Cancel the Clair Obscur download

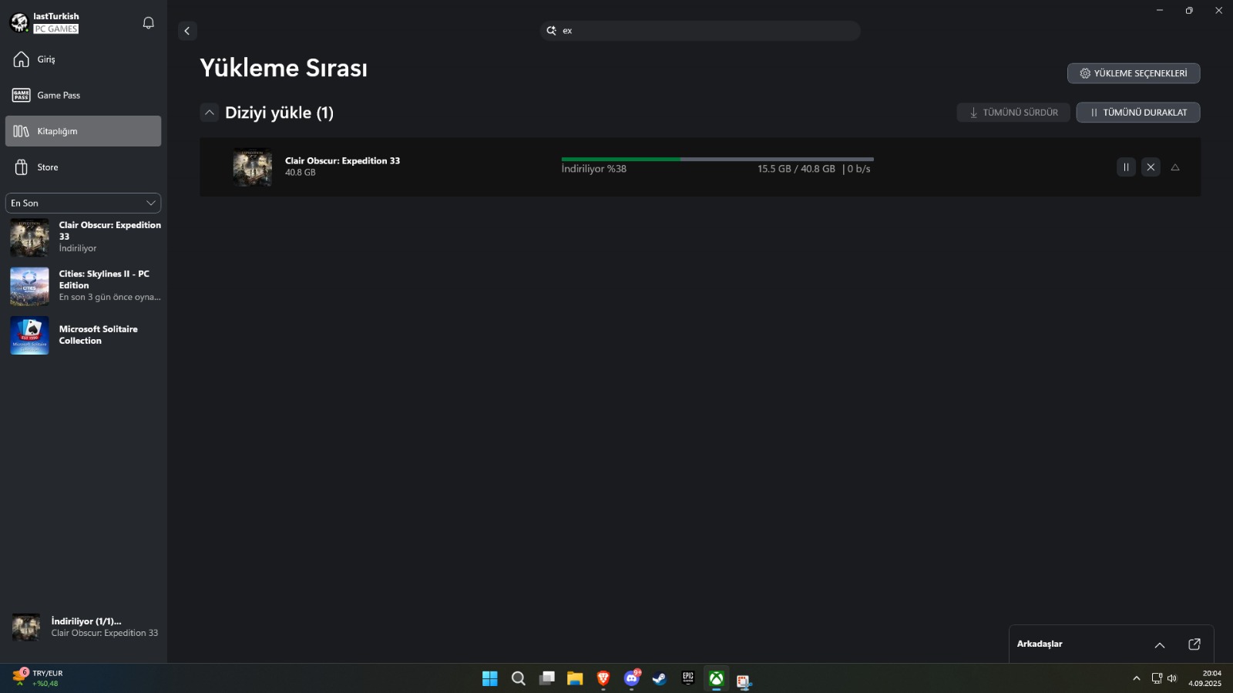click(x=1151, y=167)
